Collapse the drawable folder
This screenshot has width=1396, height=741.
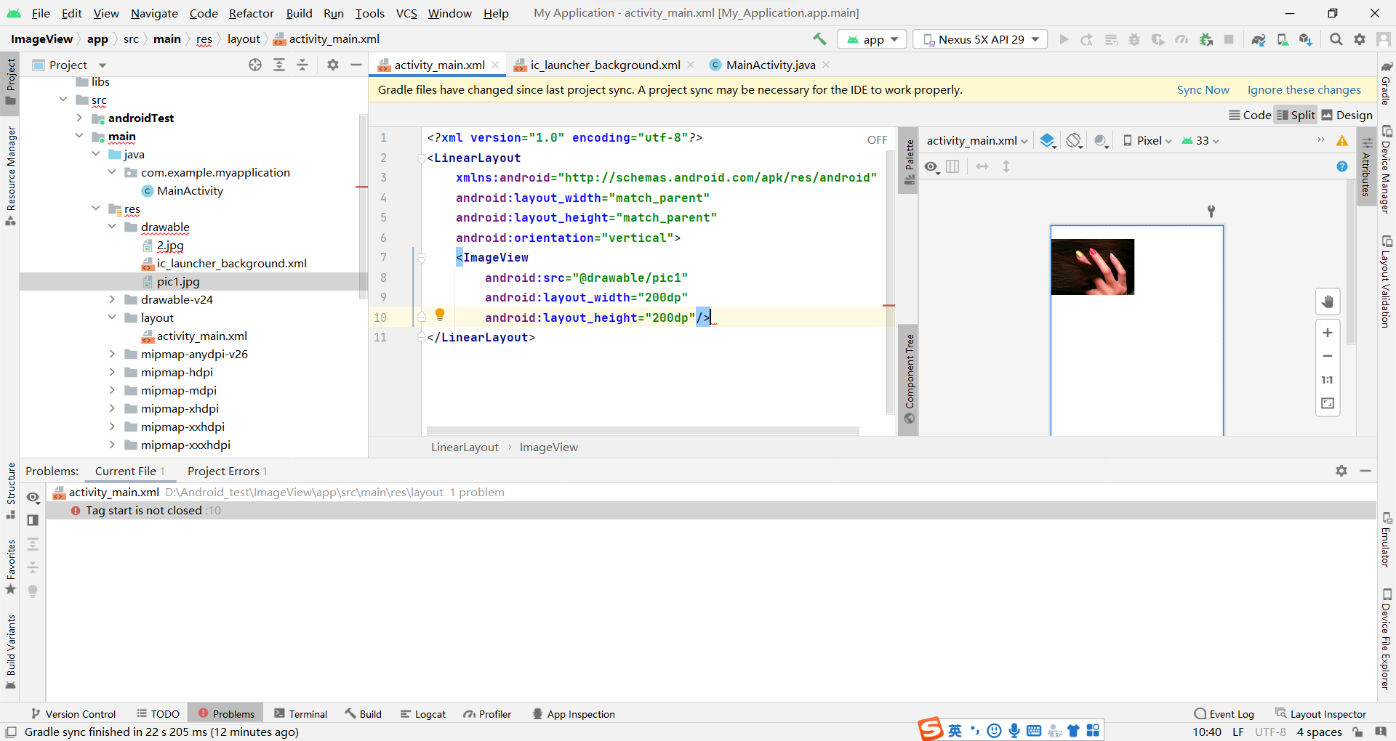coord(112,227)
